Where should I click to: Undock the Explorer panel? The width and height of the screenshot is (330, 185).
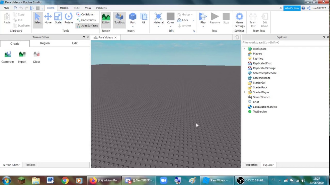pos(324,37)
